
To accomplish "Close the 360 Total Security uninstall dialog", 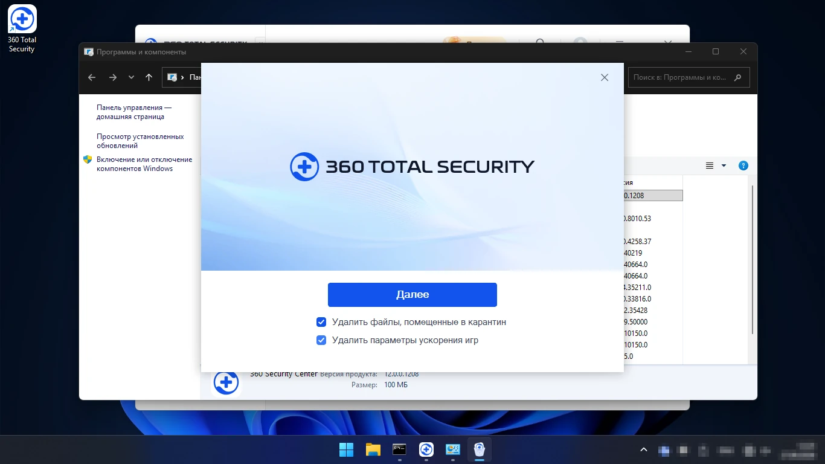I will click(605, 77).
